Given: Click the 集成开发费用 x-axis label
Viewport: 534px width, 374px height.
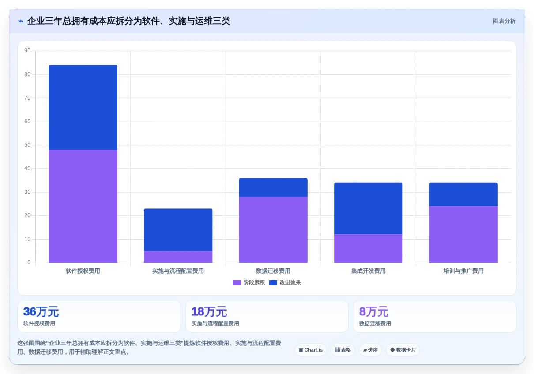Looking at the screenshot, I should tap(369, 271).
